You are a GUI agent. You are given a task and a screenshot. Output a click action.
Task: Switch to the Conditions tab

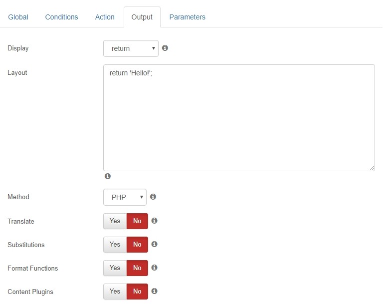point(61,17)
